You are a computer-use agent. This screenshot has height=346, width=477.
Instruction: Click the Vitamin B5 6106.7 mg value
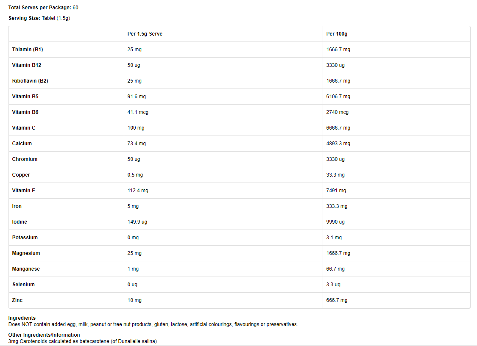click(x=338, y=97)
